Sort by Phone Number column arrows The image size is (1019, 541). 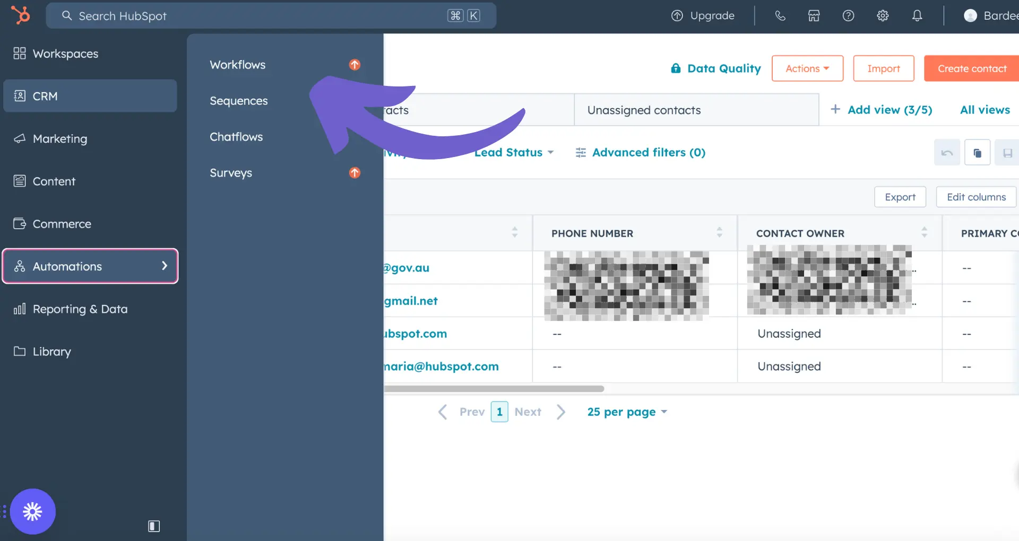[719, 232]
